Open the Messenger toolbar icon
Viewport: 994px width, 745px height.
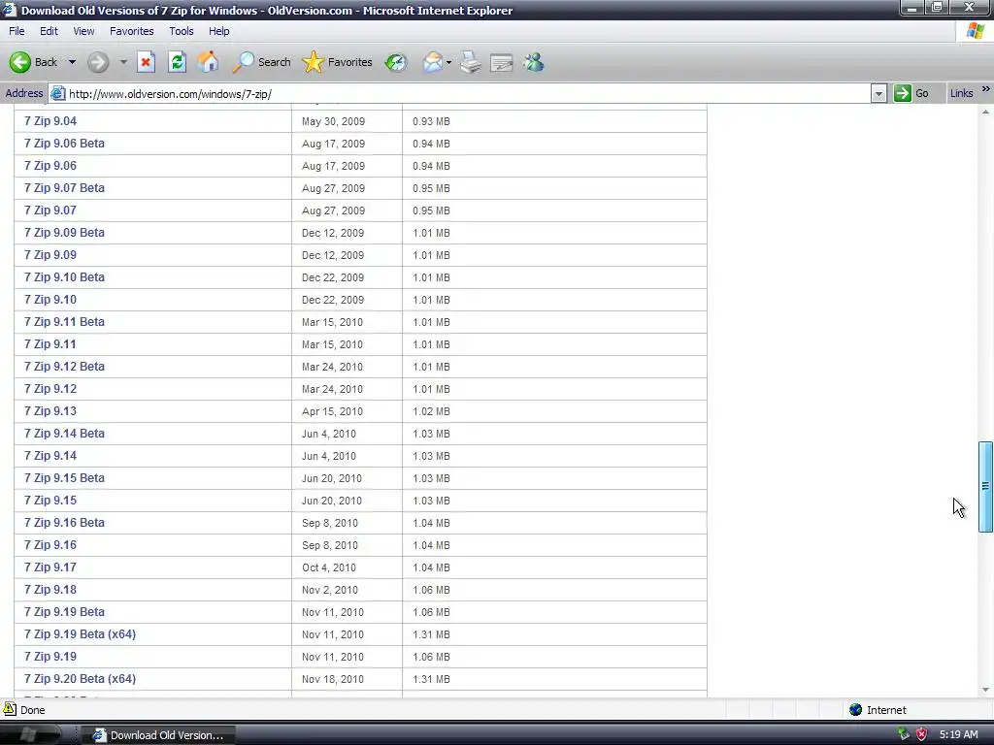click(534, 62)
